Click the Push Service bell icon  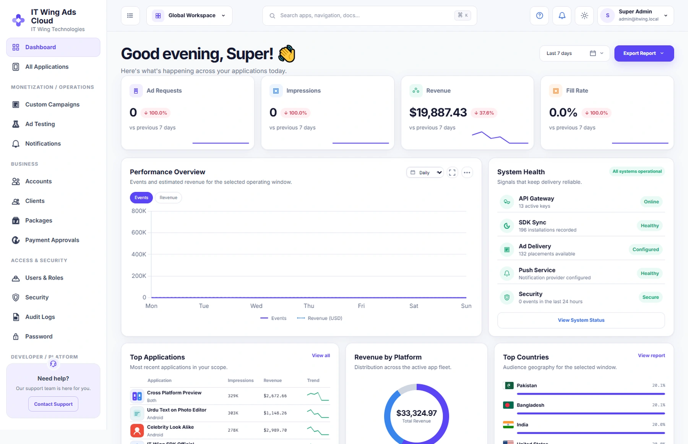(x=507, y=274)
